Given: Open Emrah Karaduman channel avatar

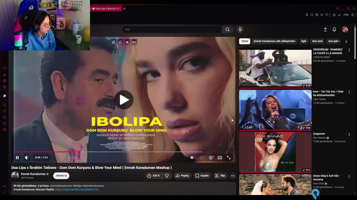Looking at the screenshot, I should click(15, 175).
